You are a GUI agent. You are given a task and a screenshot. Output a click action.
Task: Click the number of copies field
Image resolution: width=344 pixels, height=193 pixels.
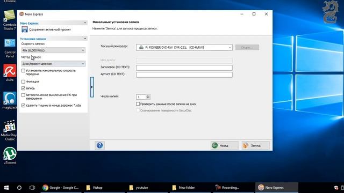click(x=141, y=97)
